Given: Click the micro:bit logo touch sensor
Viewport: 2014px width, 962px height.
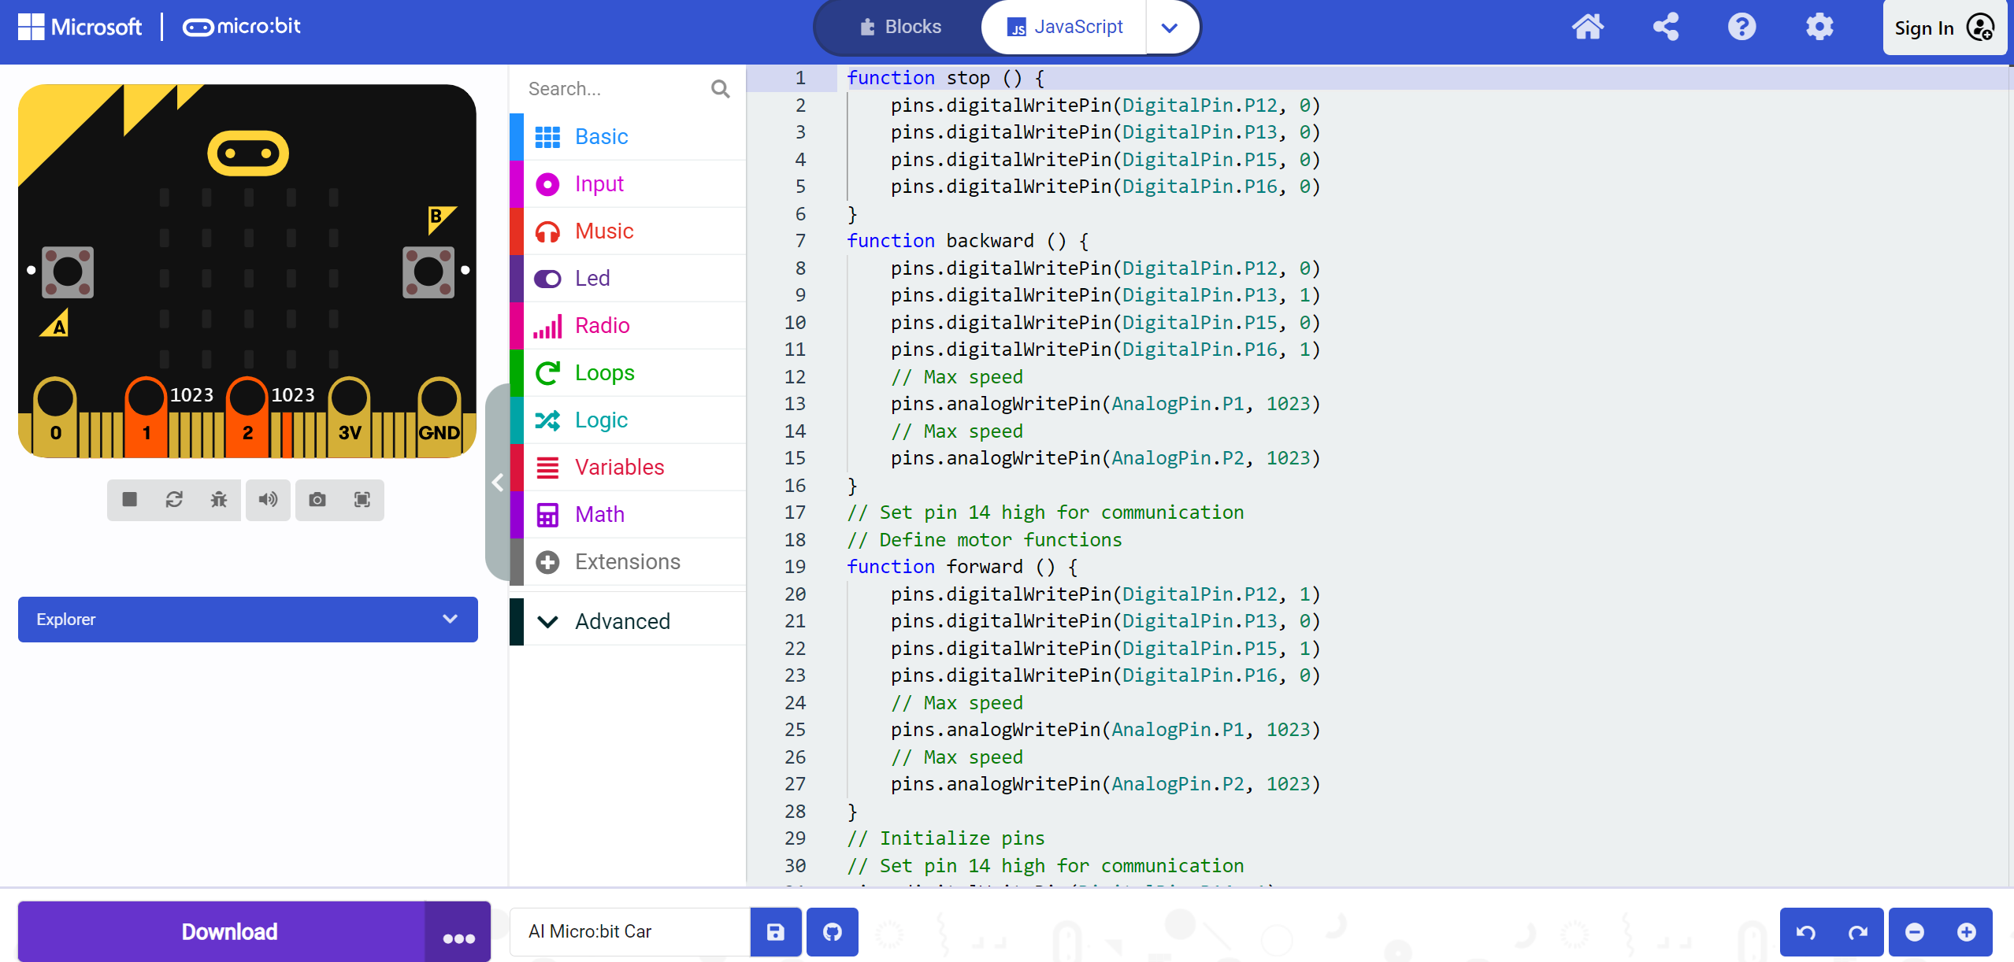Looking at the screenshot, I should 248,153.
